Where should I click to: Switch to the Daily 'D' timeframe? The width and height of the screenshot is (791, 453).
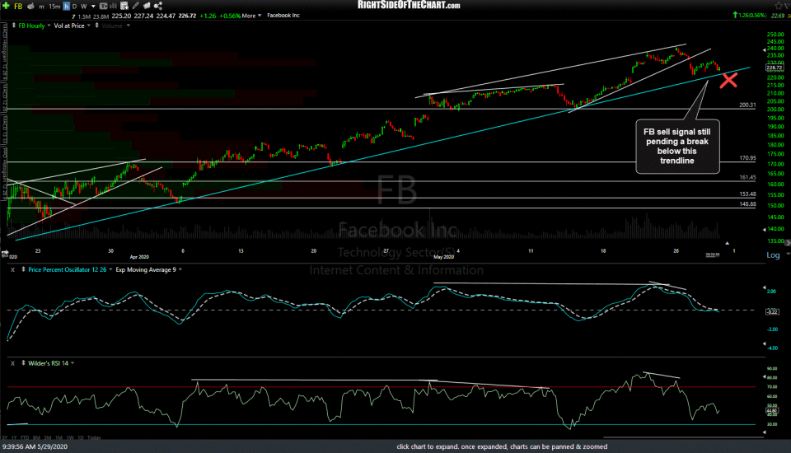point(75,7)
